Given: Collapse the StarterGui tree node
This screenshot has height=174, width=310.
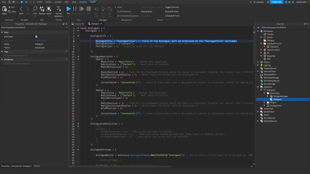Looking at the screenshot, I should coord(258,87).
